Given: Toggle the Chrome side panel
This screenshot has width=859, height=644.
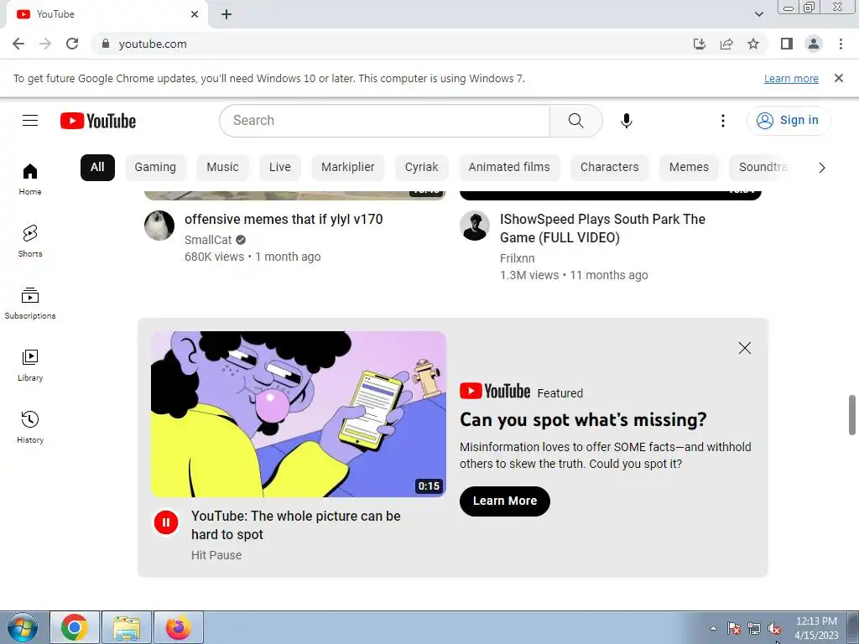Looking at the screenshot, I should [x=787, y=44].
